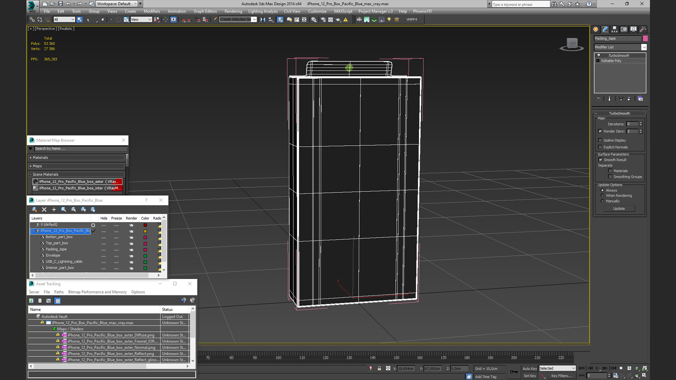Click Set Keys large key icon
This screenshot has width=676, height=380.
point(514,372)
